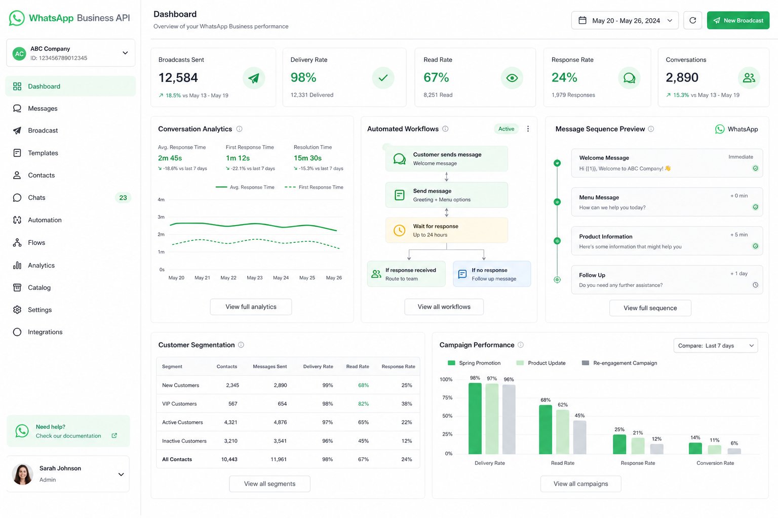Click the Response Rate chat bubble icon

pyautogui.click(x=629, y=78)
